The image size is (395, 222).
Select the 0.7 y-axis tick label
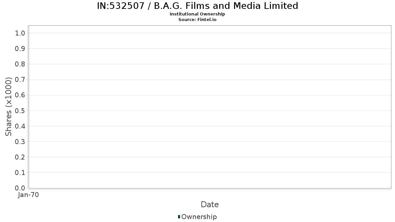pyautogui.click(x=20, y=80)
